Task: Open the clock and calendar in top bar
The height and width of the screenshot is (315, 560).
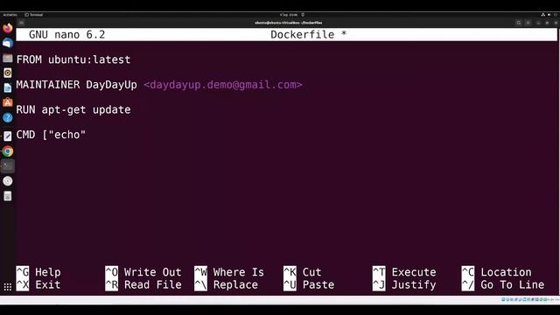Action: (x=289, y=15)
